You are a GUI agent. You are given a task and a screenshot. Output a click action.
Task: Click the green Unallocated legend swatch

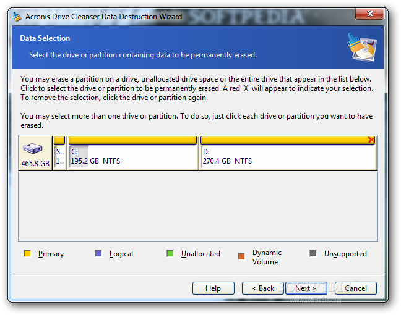(x=170, y=253)
